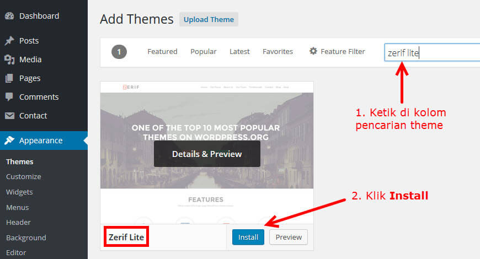Click the Posts pushpin icon

tap(9, 41)
